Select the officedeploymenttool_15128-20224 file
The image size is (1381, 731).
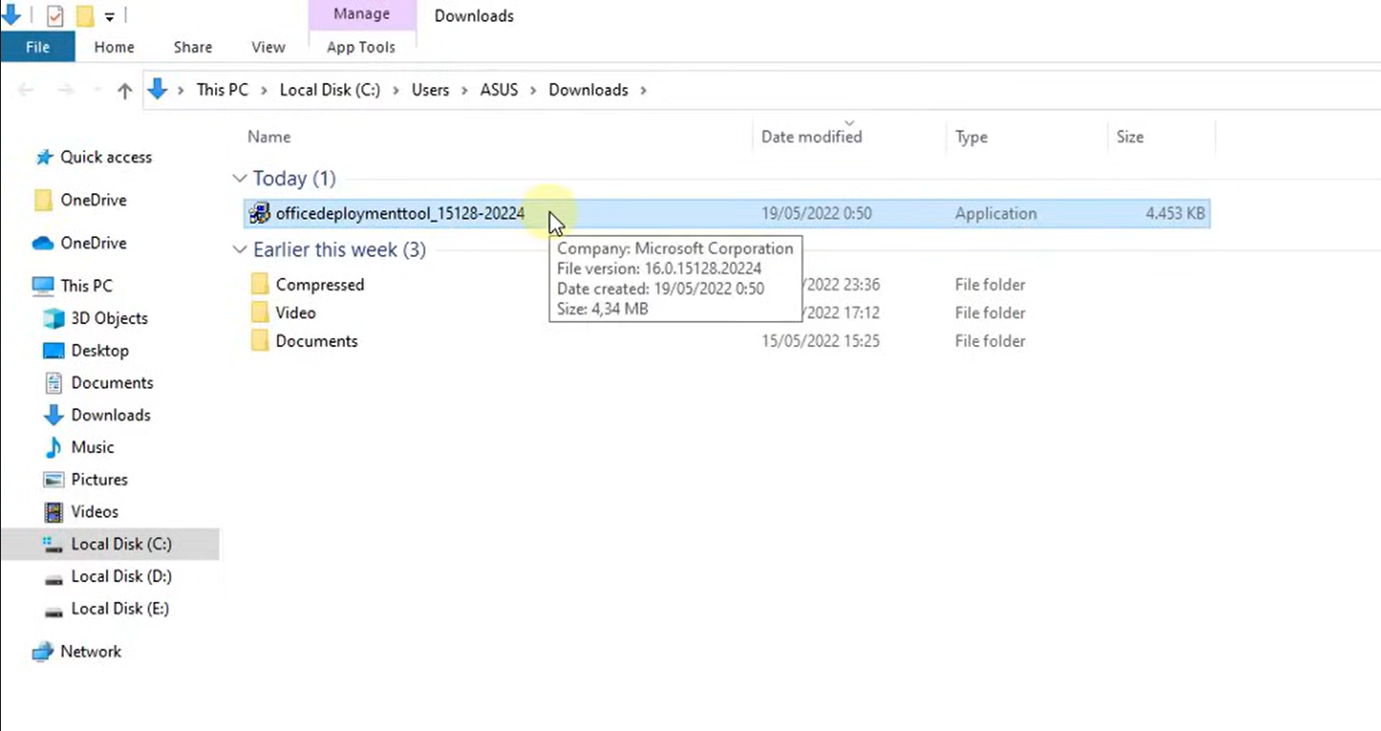tap(727, 214)
